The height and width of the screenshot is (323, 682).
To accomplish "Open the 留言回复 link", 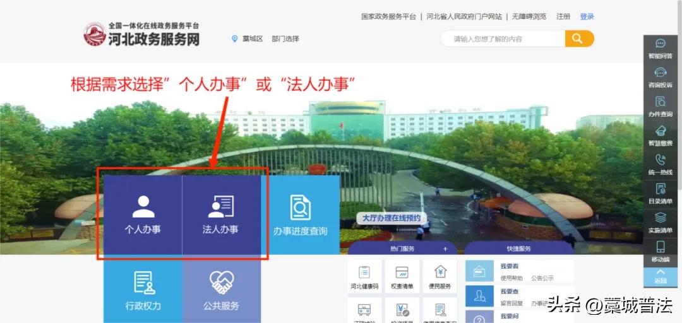I will [x=511, y=303].
